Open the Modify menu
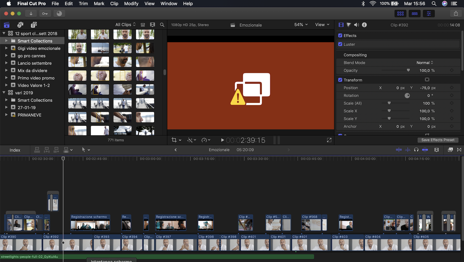Image resolution: width=464 pixels, height=262 pixels. coord(131,4)
